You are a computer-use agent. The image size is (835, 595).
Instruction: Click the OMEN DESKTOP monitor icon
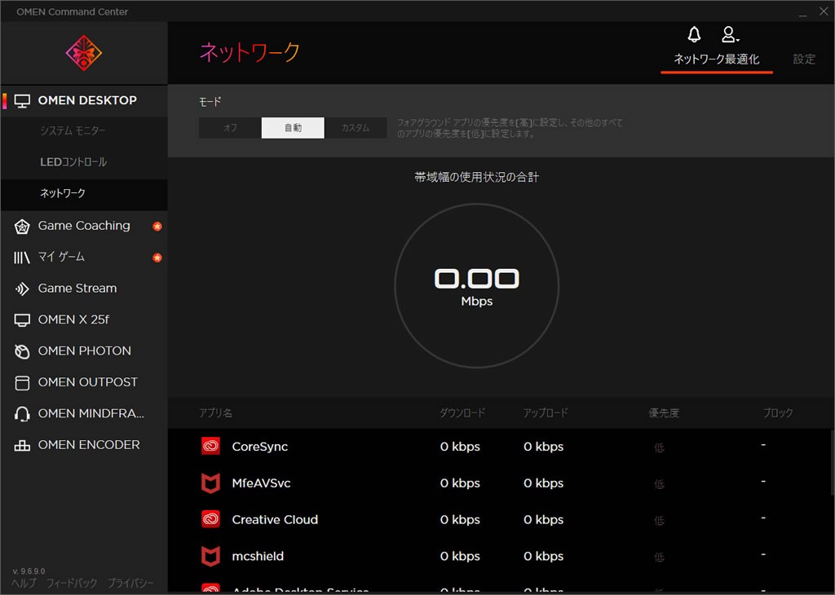[x=22, y=100]
